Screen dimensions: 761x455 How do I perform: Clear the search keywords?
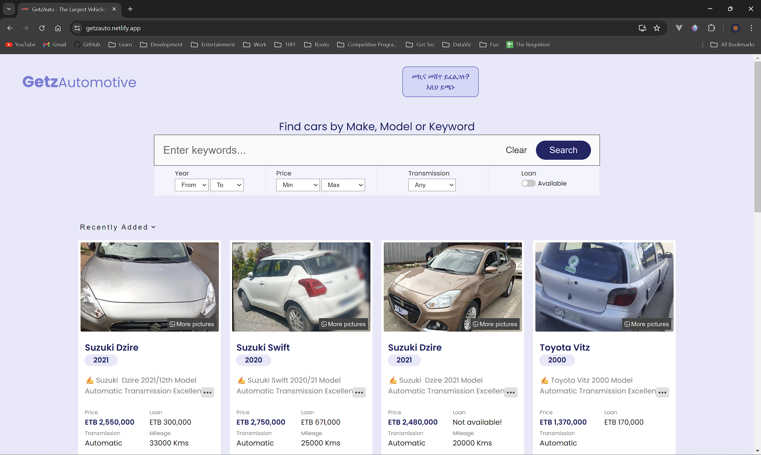click(516, 150)
